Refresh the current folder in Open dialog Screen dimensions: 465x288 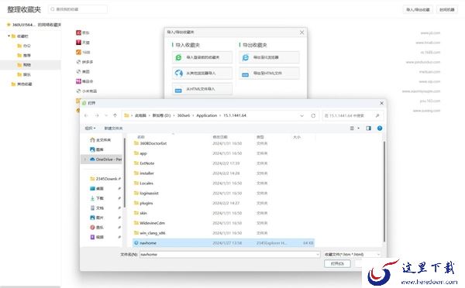tap(313, 115)
